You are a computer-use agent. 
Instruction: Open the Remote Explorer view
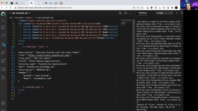tap(3, 69)
